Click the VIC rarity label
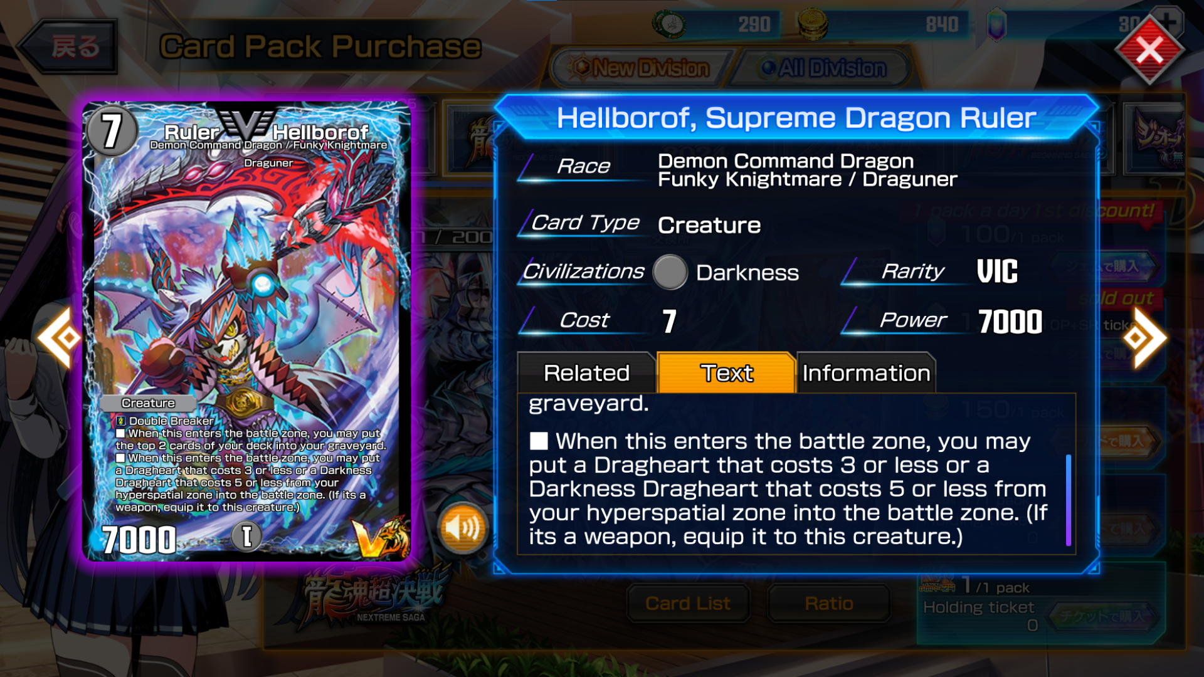 pos(997,271)
